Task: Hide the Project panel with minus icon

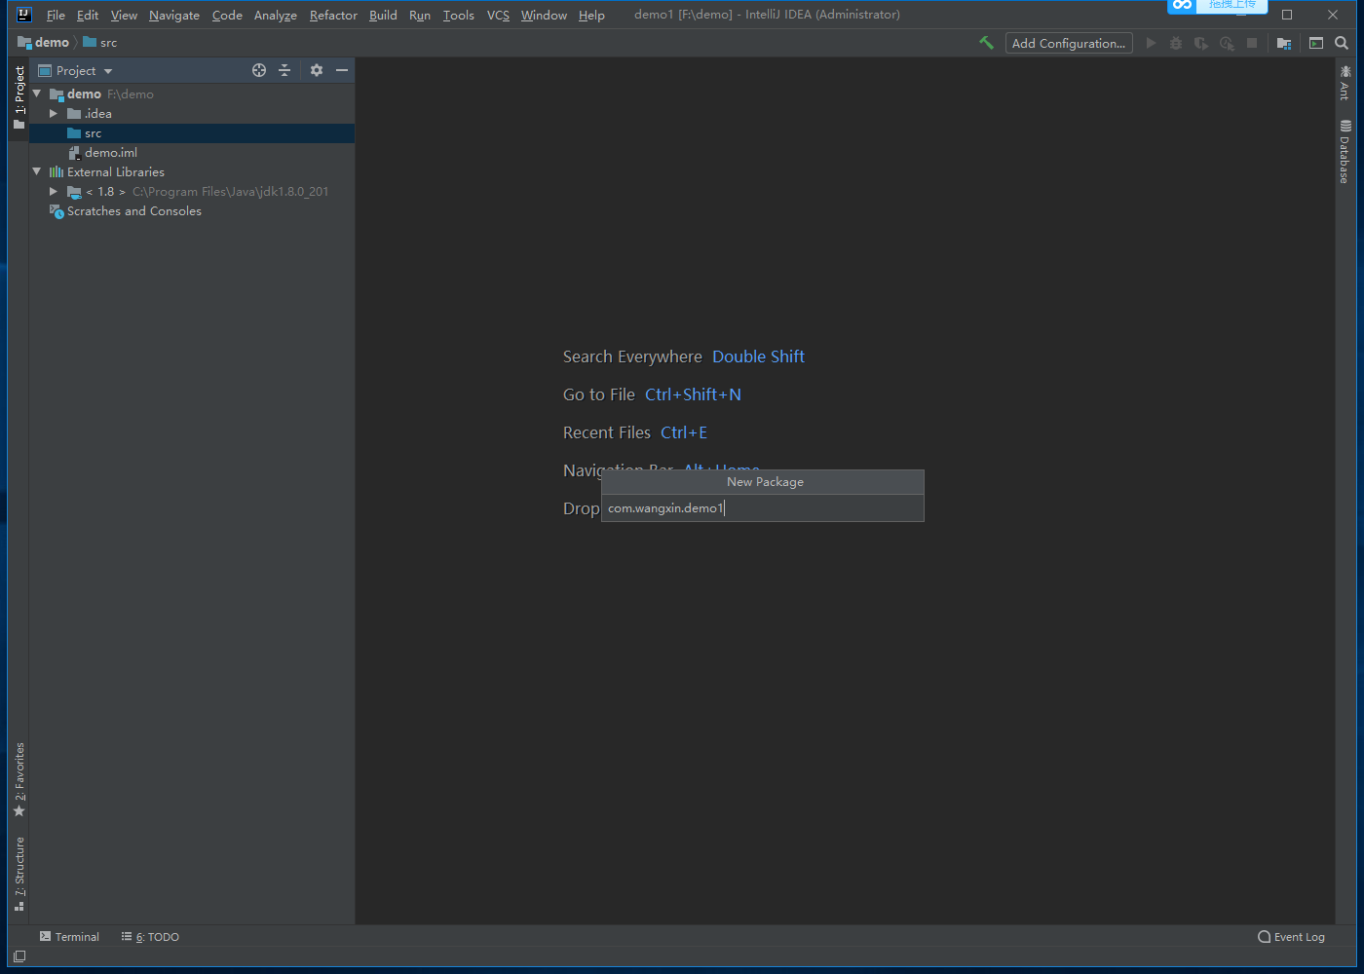Action: 342,70
